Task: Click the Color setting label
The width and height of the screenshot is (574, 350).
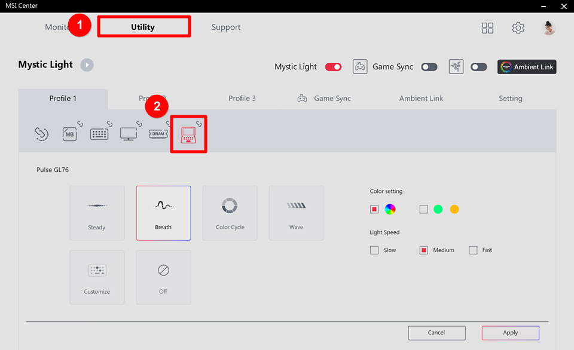Action: pos(386,191)
